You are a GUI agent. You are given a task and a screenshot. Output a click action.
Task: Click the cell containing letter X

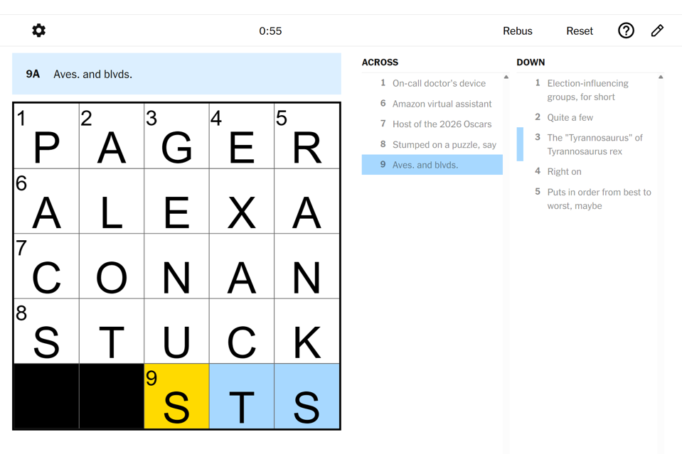coord(242,201)
